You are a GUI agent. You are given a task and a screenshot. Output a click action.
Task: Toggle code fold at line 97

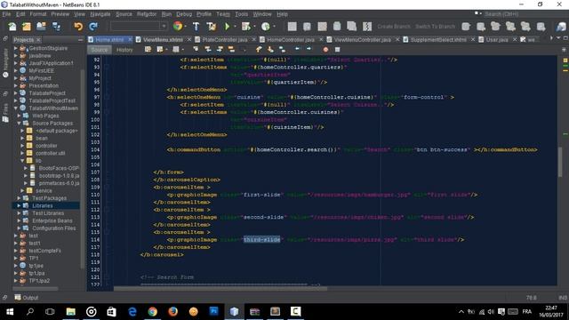[x=107, y=97]
